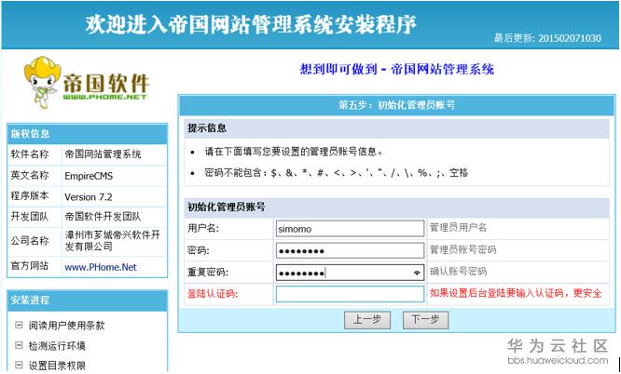This screenshot has width=621, height=374.
Task: Click the 帝国软件 mascot logo
Action: click(x=86, y=82)
